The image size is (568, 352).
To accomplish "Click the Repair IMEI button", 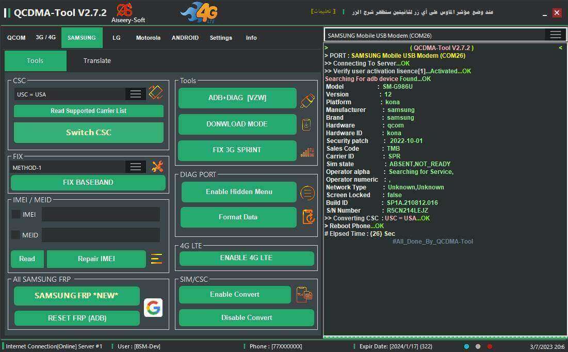I will click(96, 259).
